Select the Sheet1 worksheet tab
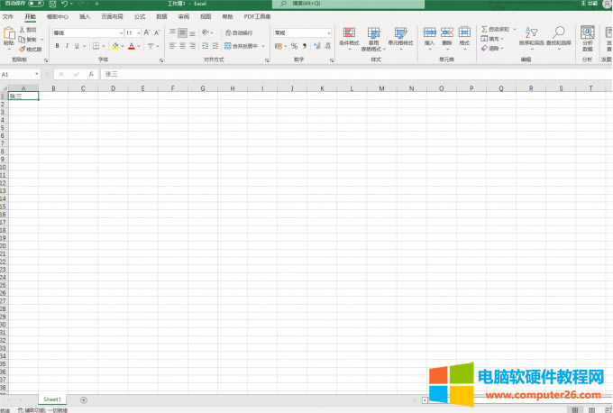613x413 pixels. pos(51,399)
